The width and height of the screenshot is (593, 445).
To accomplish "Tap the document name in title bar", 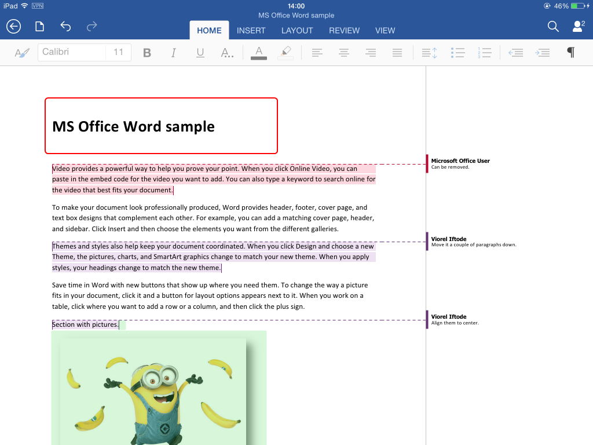I will (296, 16).
